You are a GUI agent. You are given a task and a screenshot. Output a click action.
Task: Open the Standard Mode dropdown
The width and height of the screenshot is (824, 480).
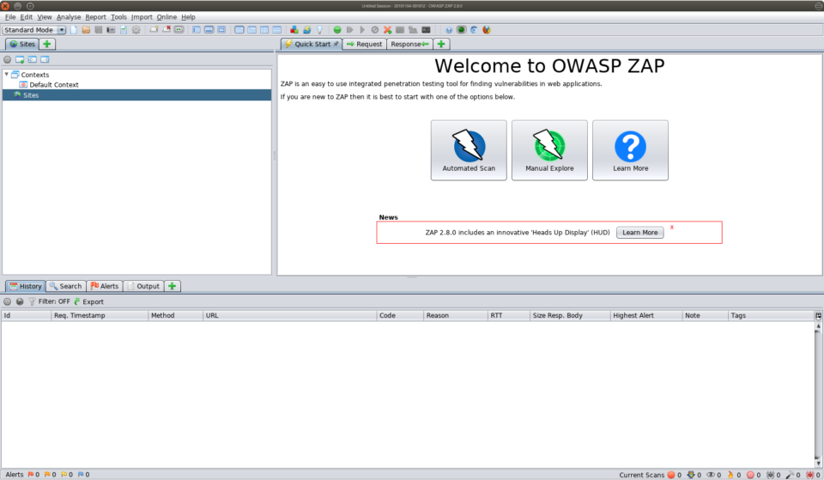pyautogui.click(x=34, y=30)
